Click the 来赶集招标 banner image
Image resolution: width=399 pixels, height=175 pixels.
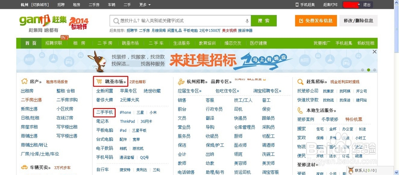197,60
